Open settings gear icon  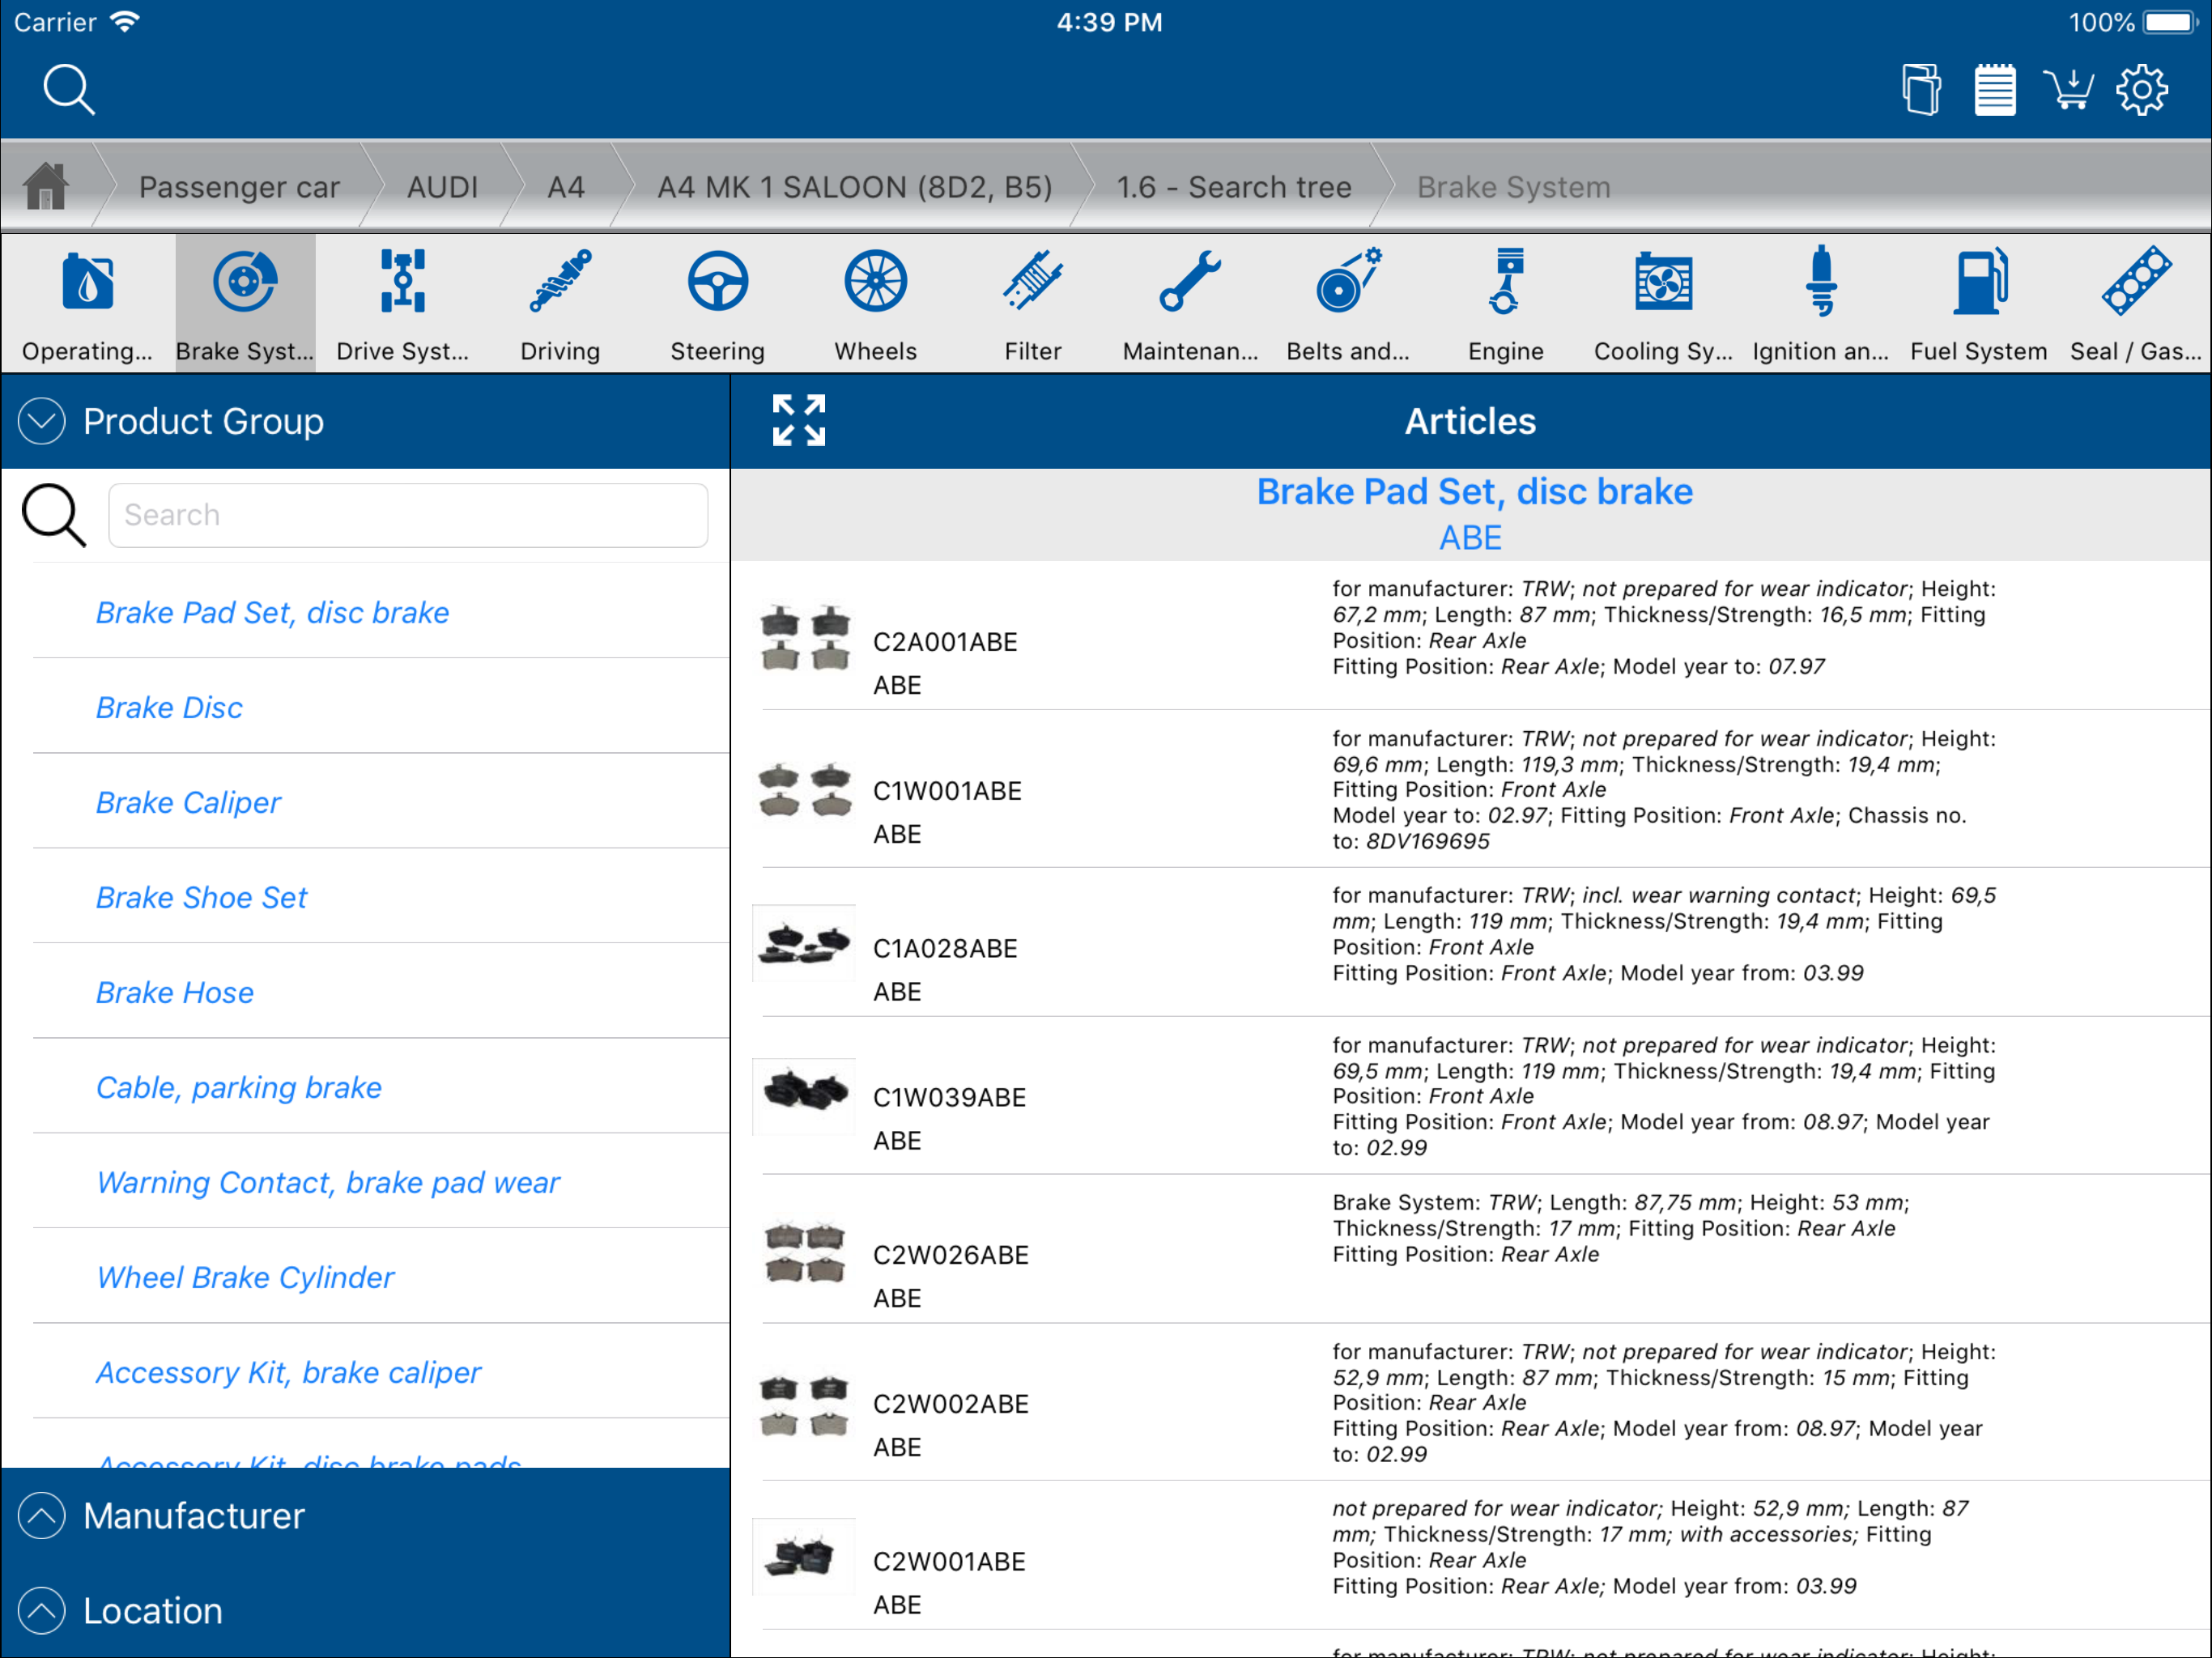point(2141,90)
